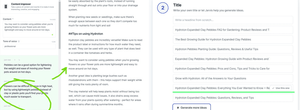Select 'Questions, Reviews, and Tips' title option

click(x=233, y=98)
